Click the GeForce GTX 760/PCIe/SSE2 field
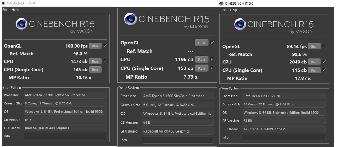 pyautogui.click(x=284, y=129)
